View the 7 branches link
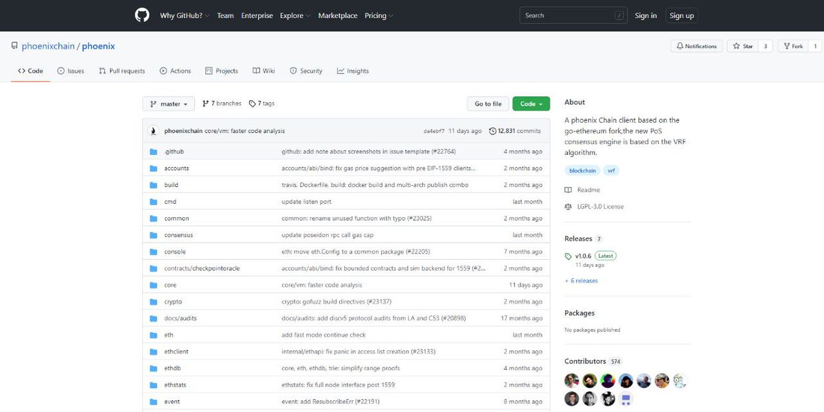This screenshot has width=824, height=412. coord(222,104)
